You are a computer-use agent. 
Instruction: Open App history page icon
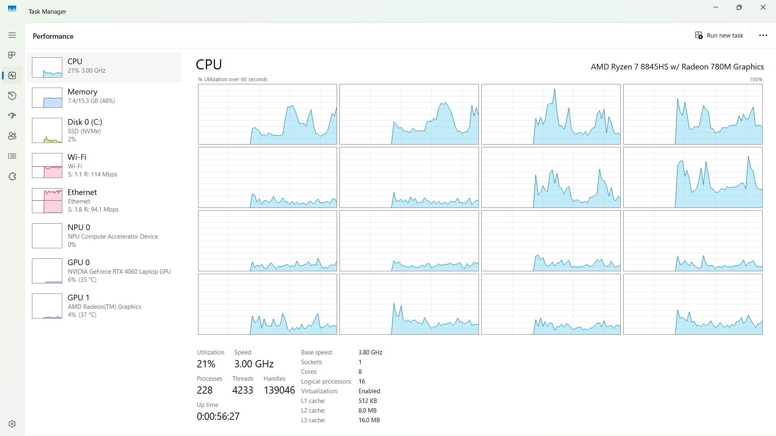(x=12, y=96)
